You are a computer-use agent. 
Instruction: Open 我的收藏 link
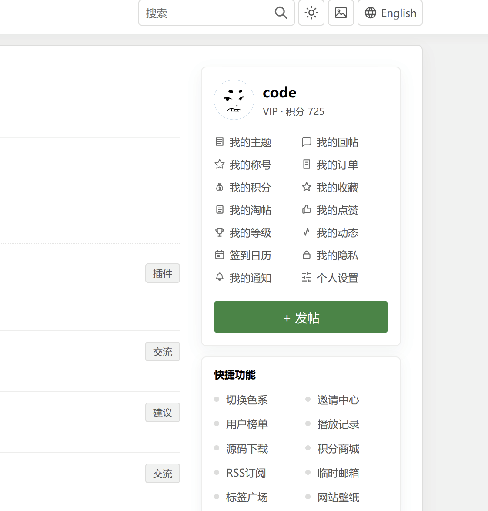[337, 188]
